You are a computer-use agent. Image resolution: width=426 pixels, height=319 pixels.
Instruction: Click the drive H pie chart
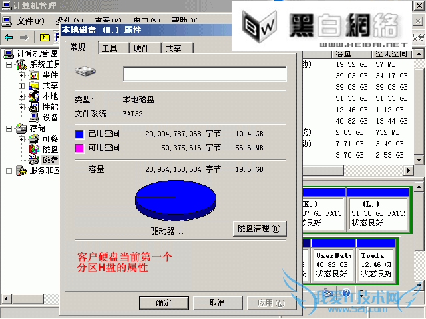coord(176,201)
